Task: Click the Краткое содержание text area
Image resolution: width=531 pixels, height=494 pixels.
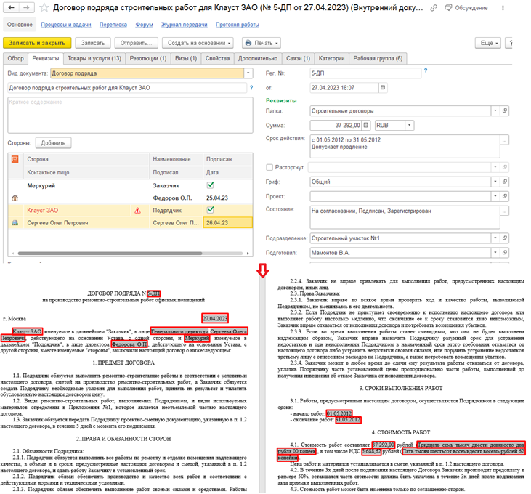Action: pyautogui.click(x=130, y=115)
